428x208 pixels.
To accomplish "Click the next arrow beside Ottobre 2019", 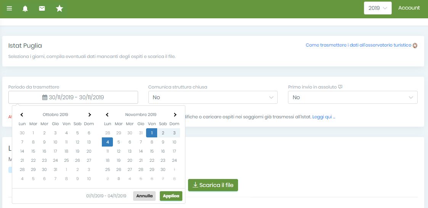I will tap(90, 114).
